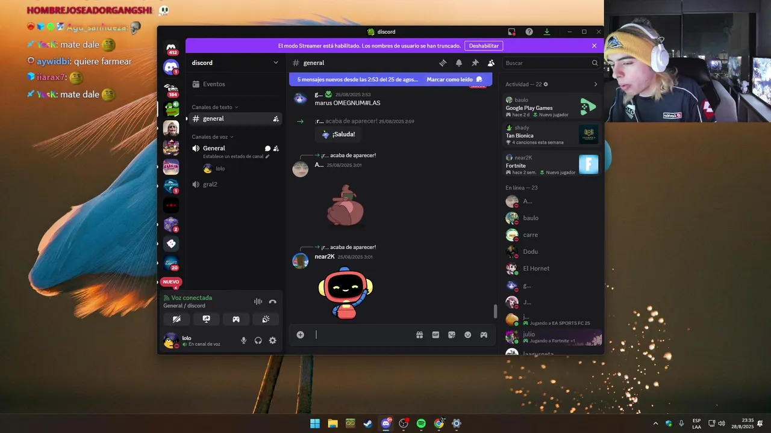Toggle the member list icon

[491, 63]
